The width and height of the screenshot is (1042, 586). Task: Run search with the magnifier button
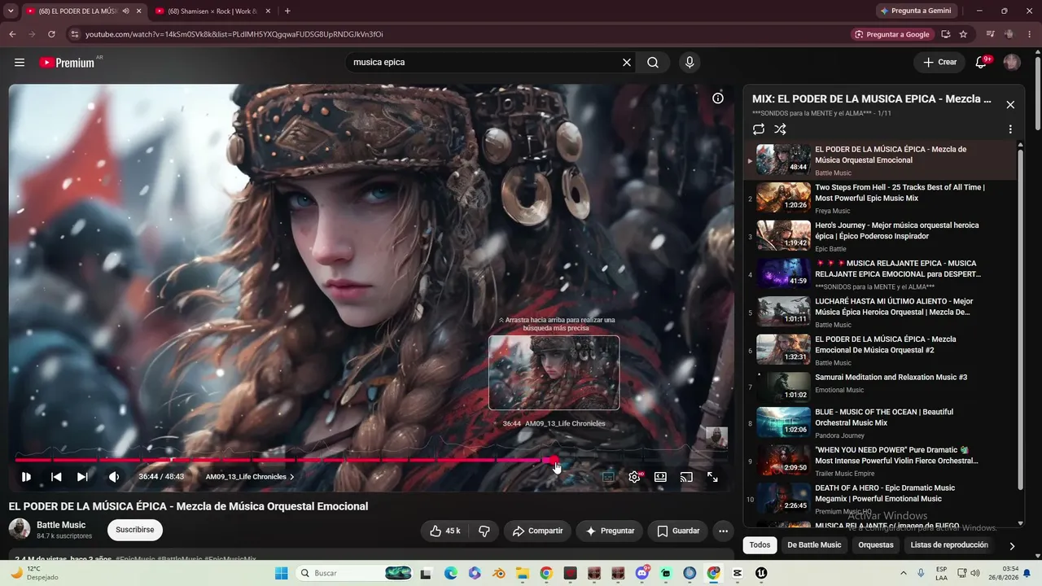click(653, 63)
